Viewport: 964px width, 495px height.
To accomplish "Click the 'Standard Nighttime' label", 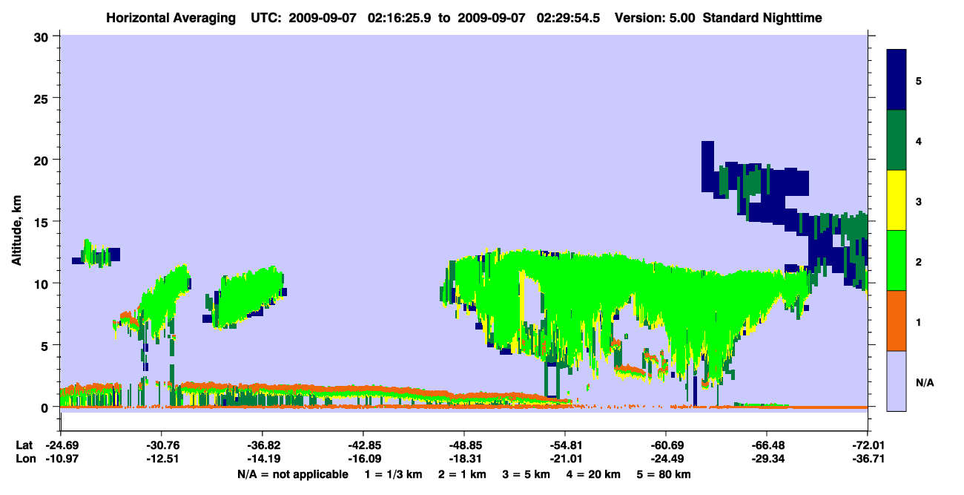I will point(763,17).
